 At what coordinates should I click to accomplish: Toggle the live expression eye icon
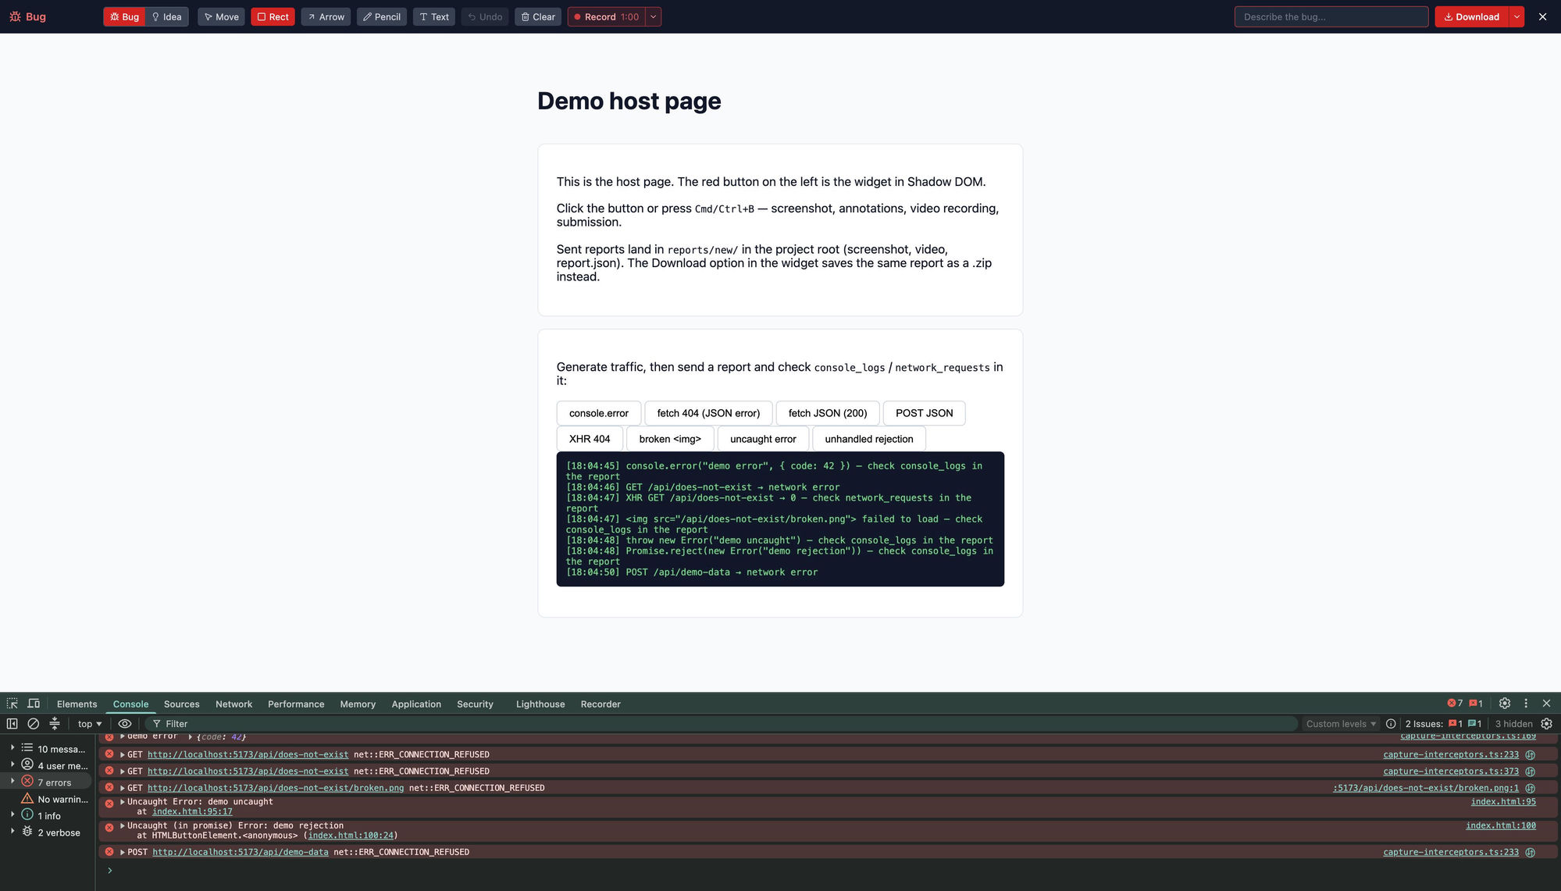[x=125, y=724]
